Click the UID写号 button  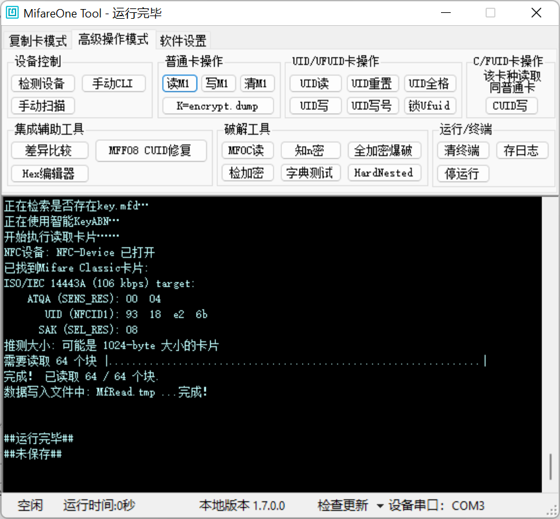coord(372,105)
